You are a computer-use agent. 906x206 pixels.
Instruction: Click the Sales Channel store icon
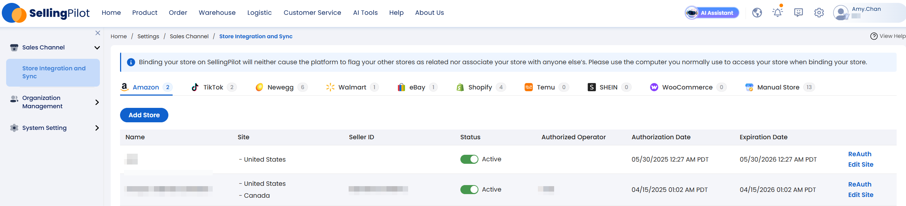pyautogui.click(x=14, y=48)
